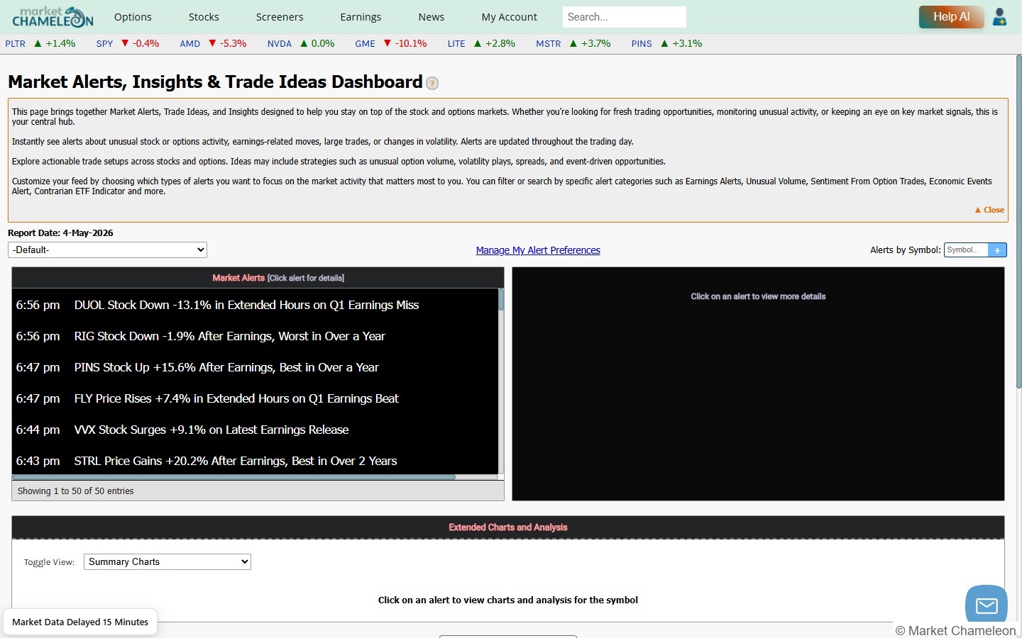This screenshot has height=638, width=1022.
Task: Click the Market Alerts panel header
Action: pyautogui.click(x=258, y=278)
